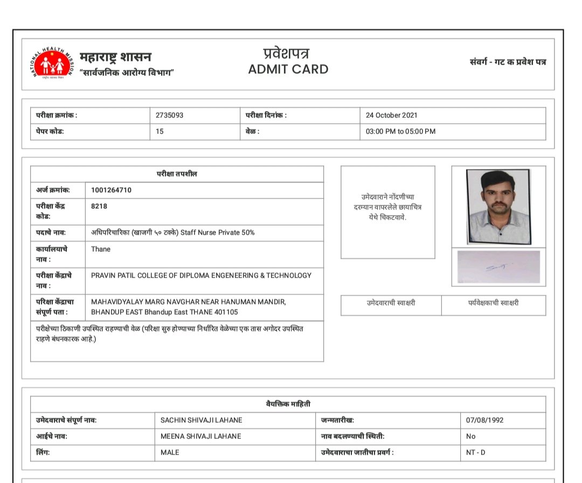582x483 pixels.
Task: Click the उमेदवाराचा जातीचा प्रवर्ग label
Action: 357,452
